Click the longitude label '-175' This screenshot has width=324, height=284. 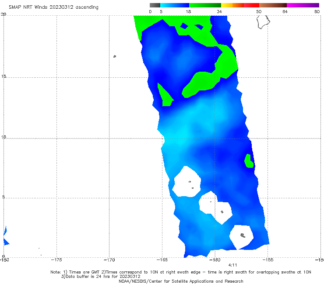(x=56, y=260)
